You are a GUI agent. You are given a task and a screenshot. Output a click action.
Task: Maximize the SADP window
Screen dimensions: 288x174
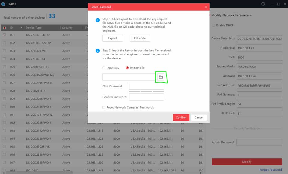point(278,4)
